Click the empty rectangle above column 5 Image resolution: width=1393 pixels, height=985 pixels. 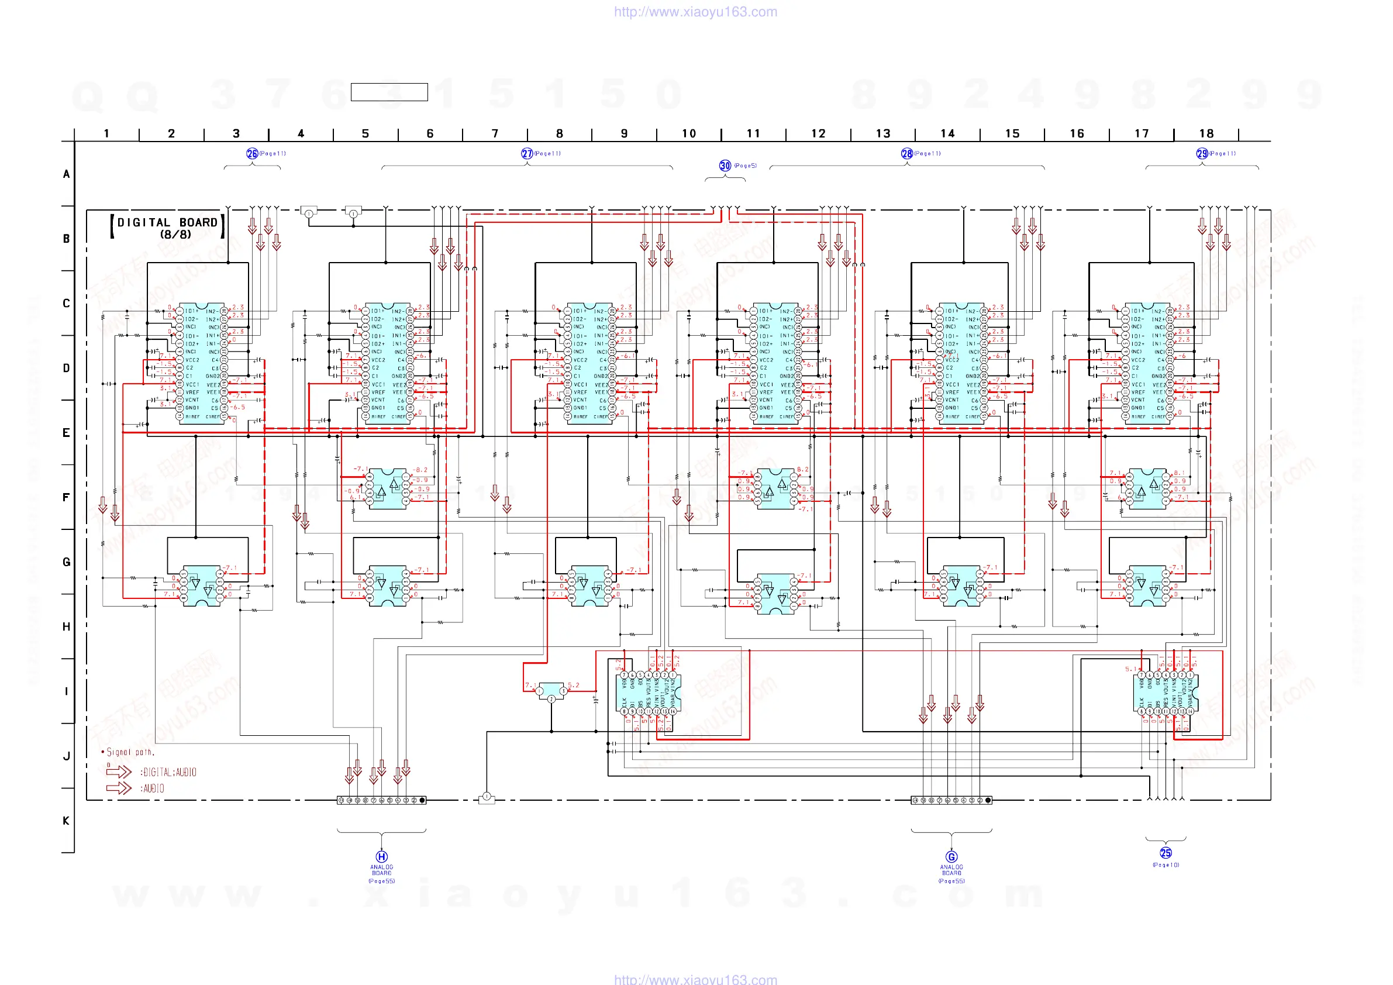(x=389, y=92)
